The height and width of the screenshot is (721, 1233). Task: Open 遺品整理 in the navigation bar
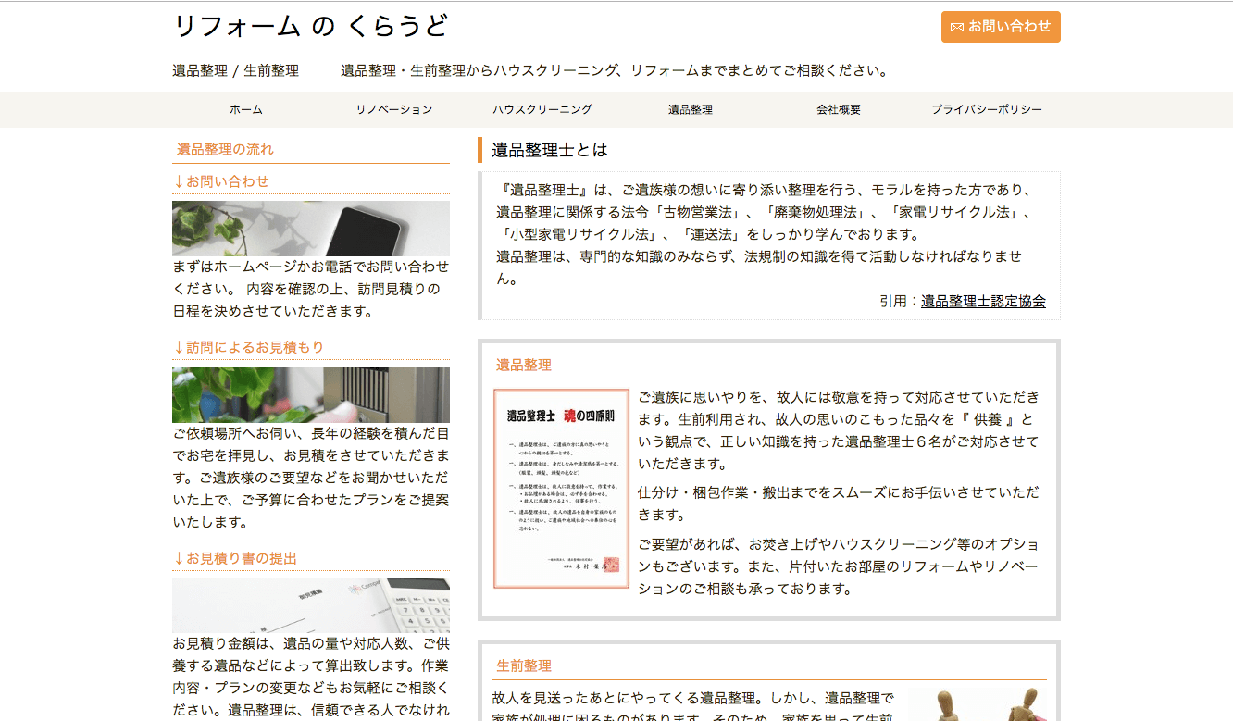[x=691, y=109]
